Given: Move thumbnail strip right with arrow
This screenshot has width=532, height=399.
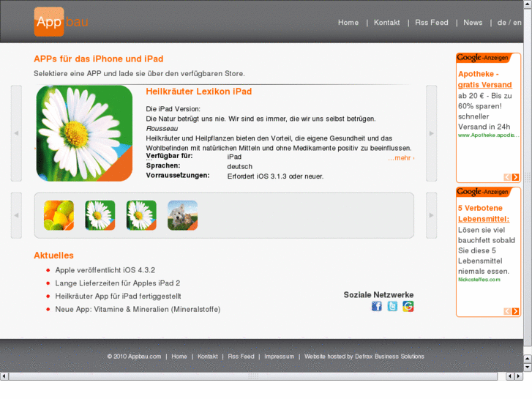Looking at the screenshot, I should coord(432,215).
